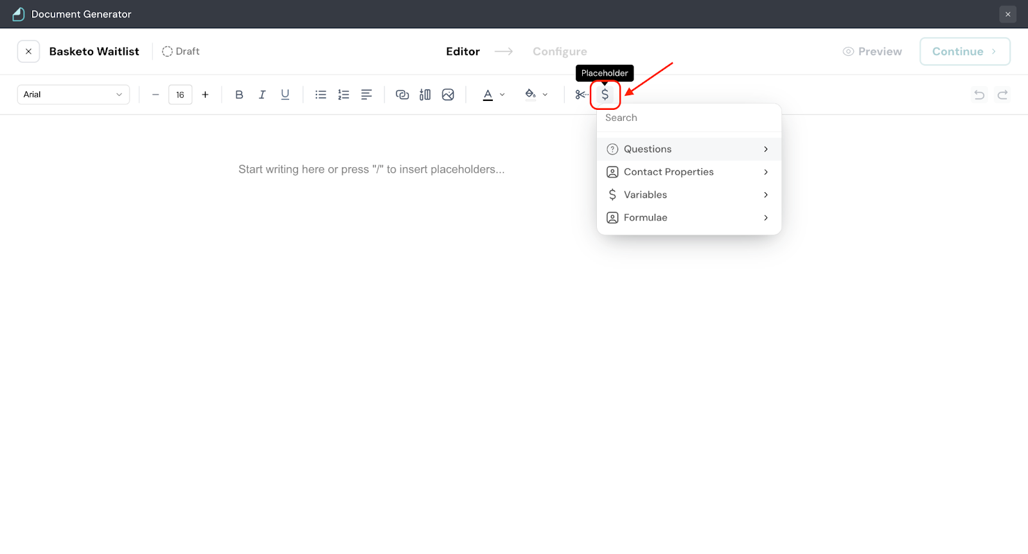Open the text color dropdown
This screenshot has height=554, width=1028.
pyautogui.click(x=493, y=94)
